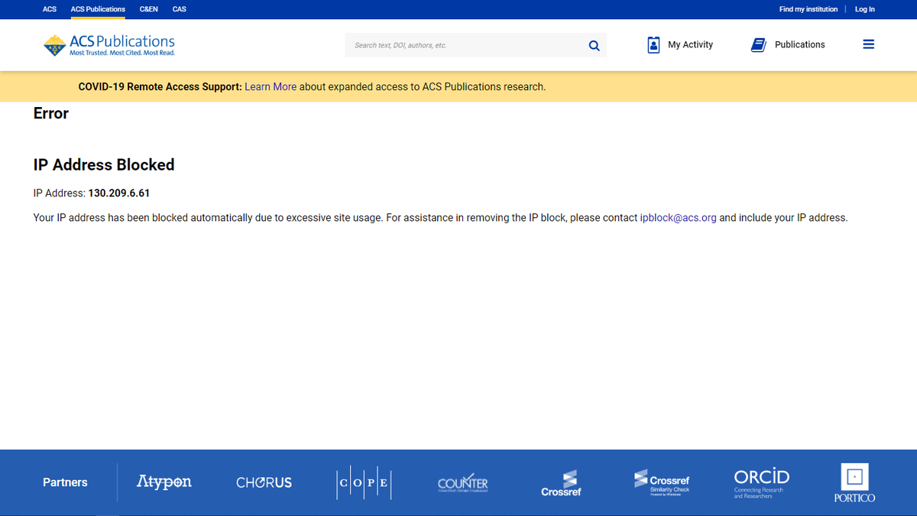Click the Partners footer label
The height and width of the screenshot is (516, 917).
(x=65, y=482)
